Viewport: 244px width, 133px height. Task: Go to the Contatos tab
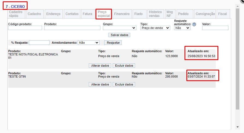pos(72,14)
